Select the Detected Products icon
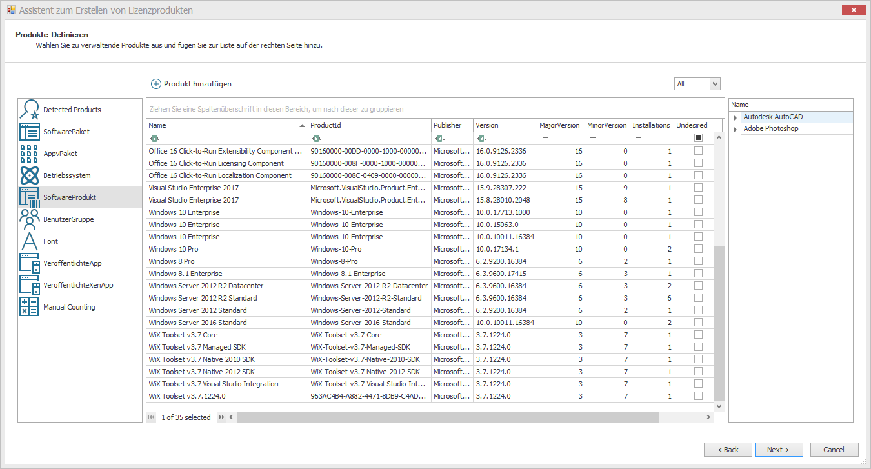Viewport: 871px width, 469px height. 29,110
